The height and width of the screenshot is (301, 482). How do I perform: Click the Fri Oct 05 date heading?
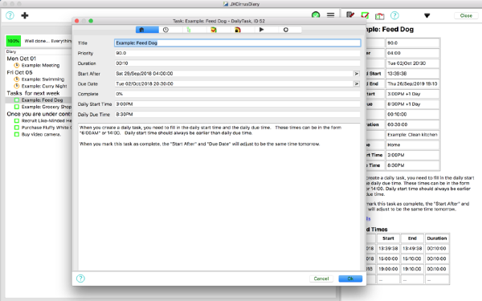pyautogui.click(x=19, y=72)
